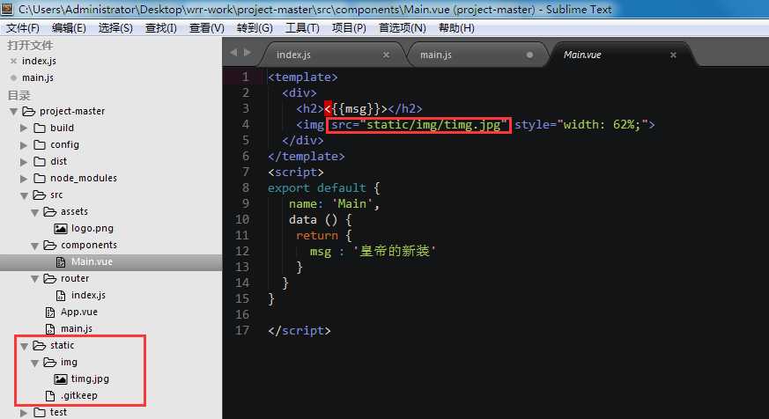This screenshot has width=769, height=419.
Task: Click the file icon beside router index.js
Action: [60, 296]
